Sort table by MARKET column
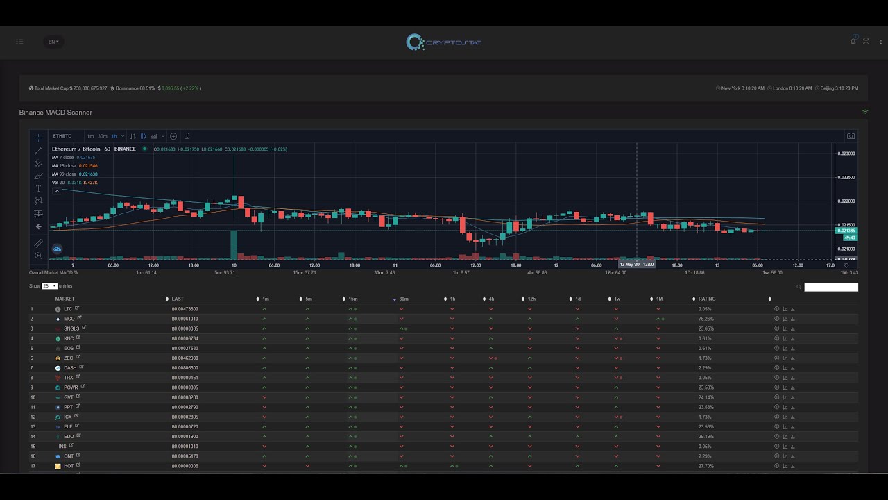This screenshot has height=500, width=888. (65, 299)
